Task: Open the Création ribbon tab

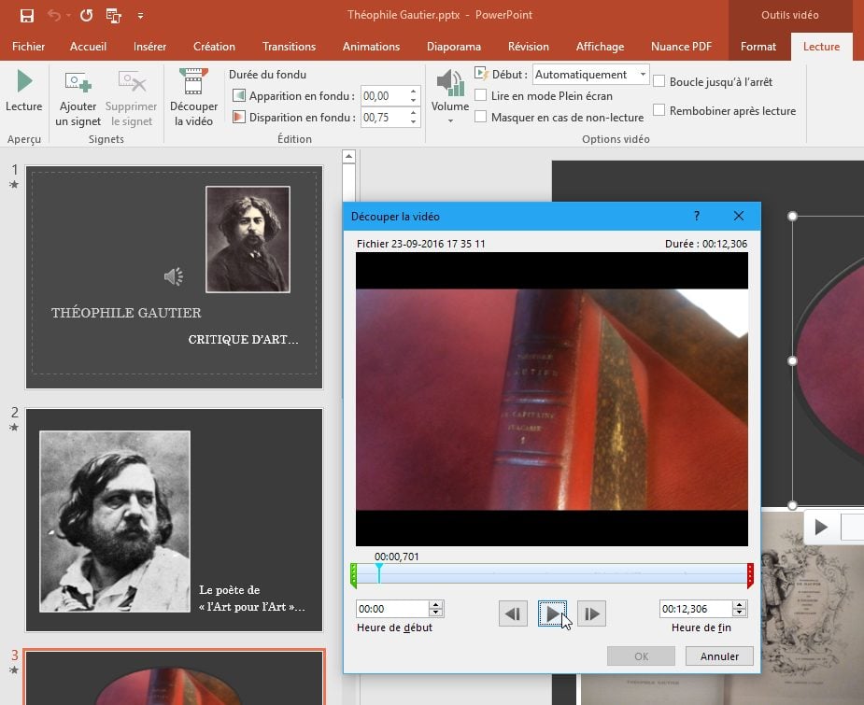Action: pos(214,47)
